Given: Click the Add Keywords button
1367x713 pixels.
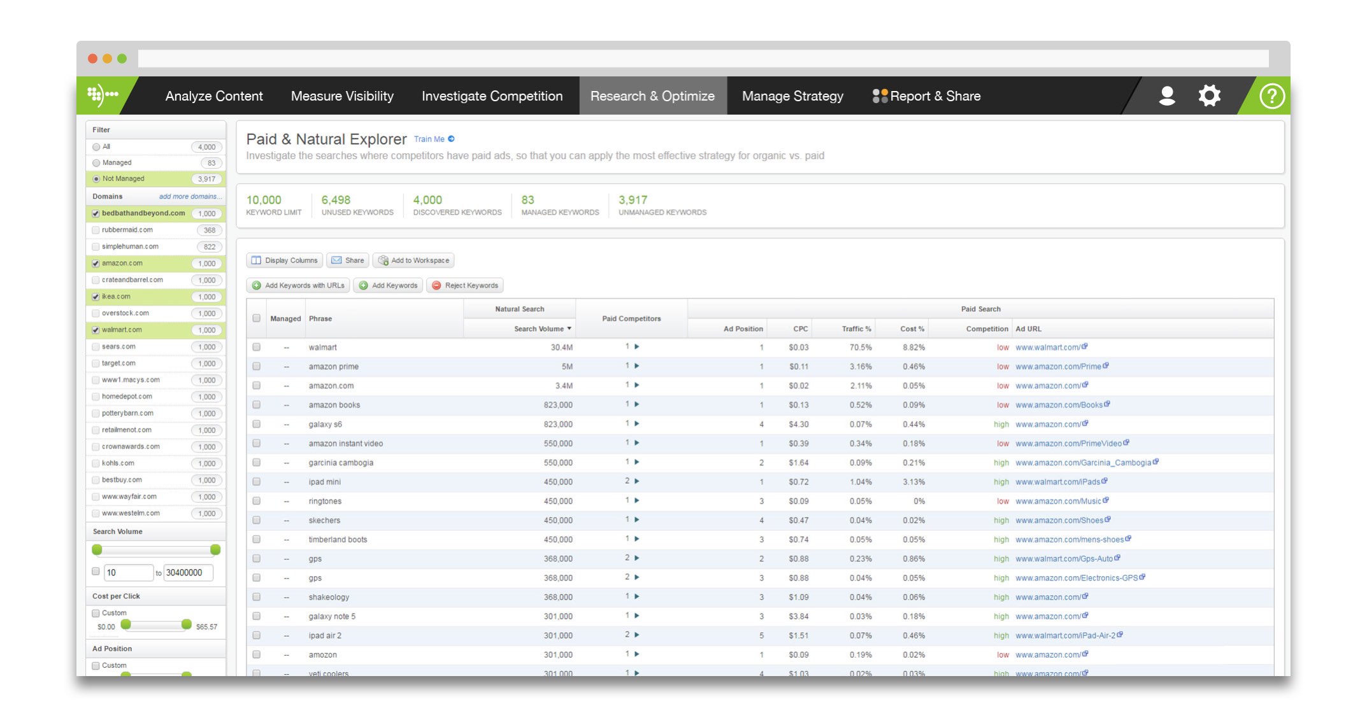Looking at the screenshot, I should pyautogui.click(x=388, y=285).
